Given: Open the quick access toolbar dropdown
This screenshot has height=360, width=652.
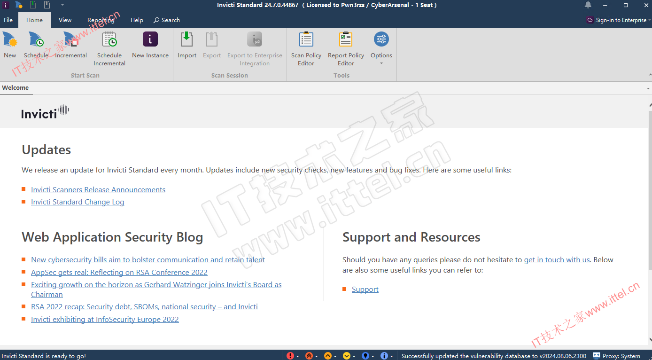Looking at the screenshot, I should (62, 5).
